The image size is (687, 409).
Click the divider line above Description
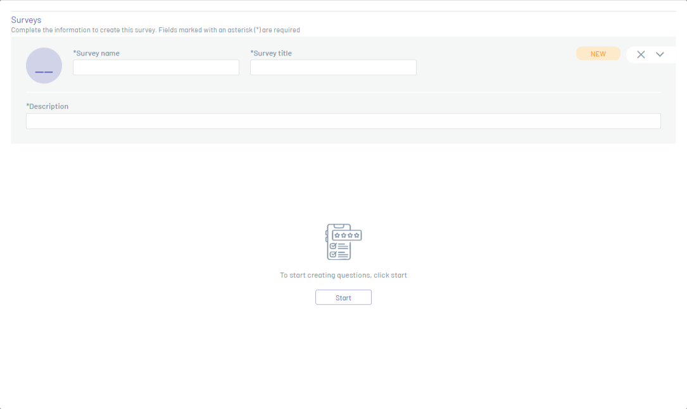coord(343,92)
